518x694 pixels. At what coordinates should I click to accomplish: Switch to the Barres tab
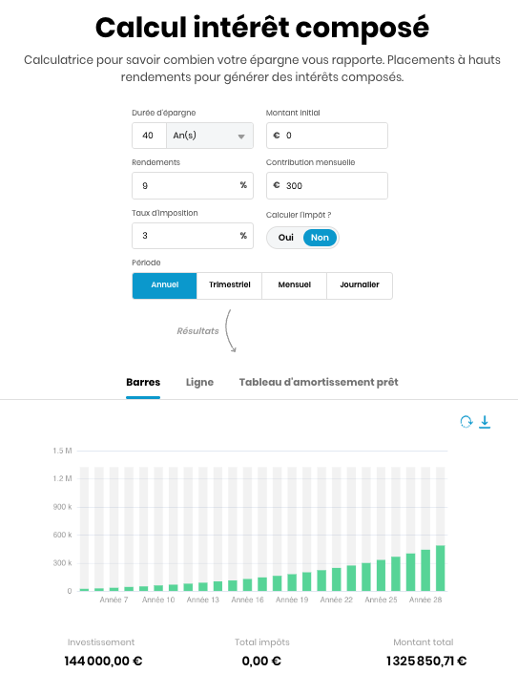point(143,383)
